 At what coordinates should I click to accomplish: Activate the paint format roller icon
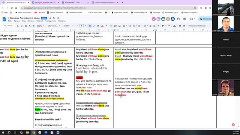[33, 26]
